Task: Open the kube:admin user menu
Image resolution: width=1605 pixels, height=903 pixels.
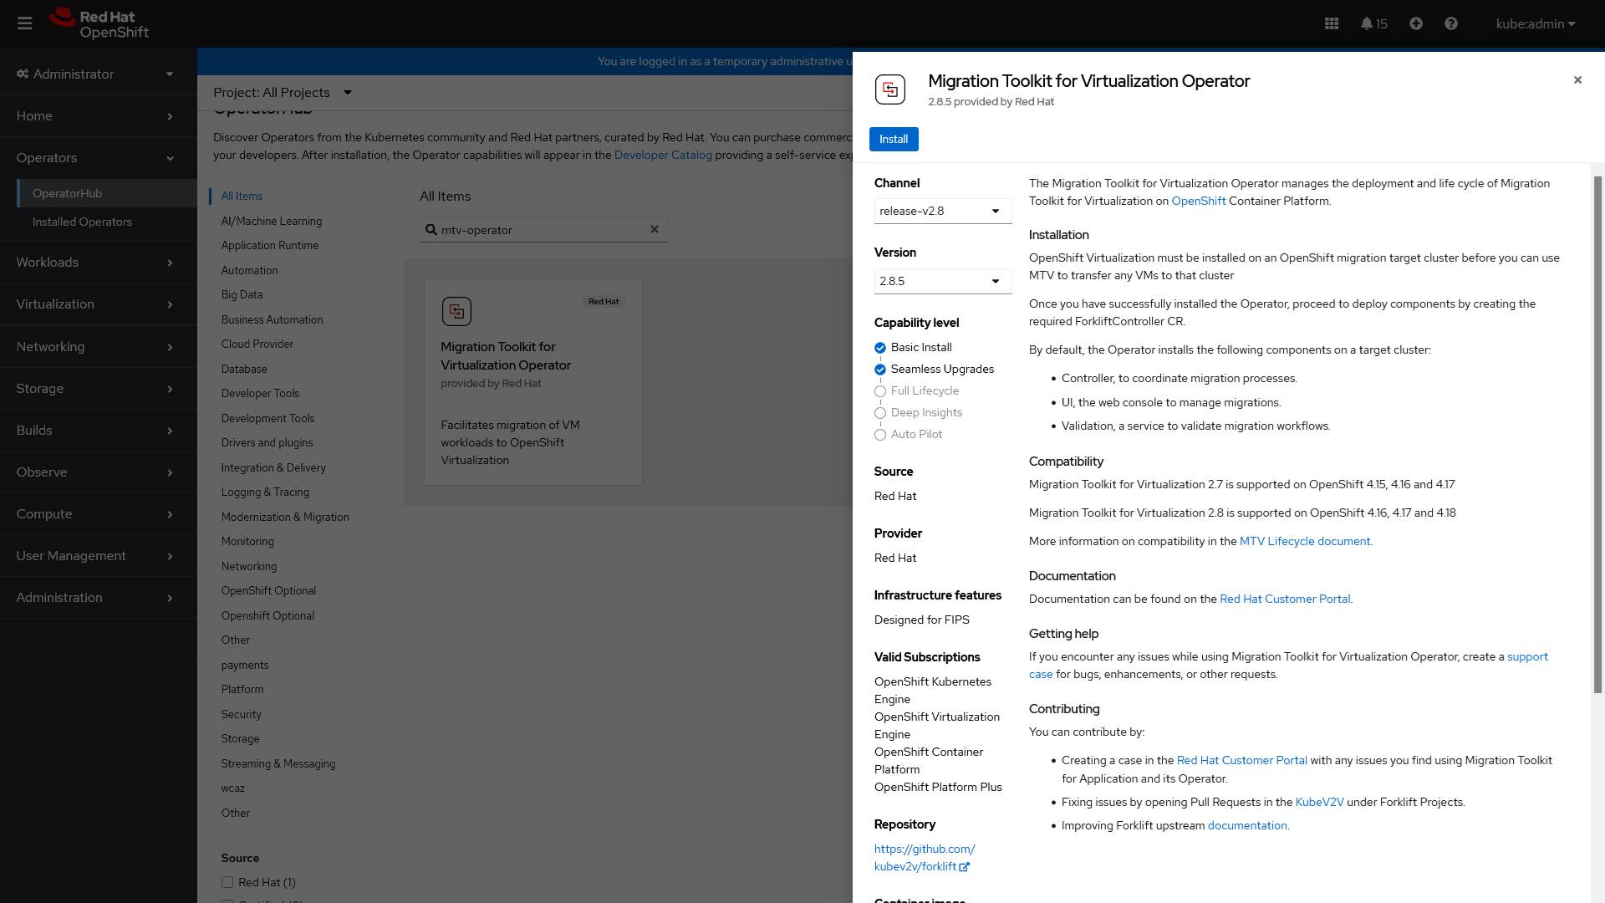Action: tap(1535, 23)
